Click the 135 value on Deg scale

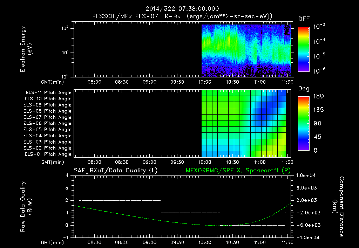pos(318,110)
